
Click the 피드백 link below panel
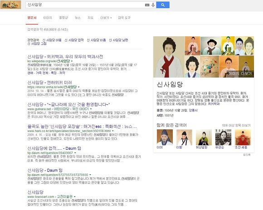[x=247, y=155]
